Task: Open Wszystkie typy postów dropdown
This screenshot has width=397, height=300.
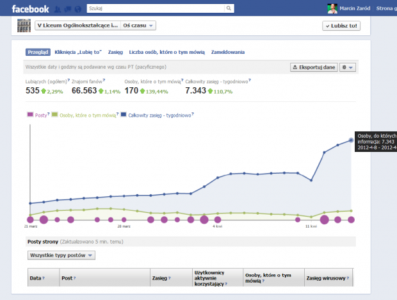Action: [61, 255]
